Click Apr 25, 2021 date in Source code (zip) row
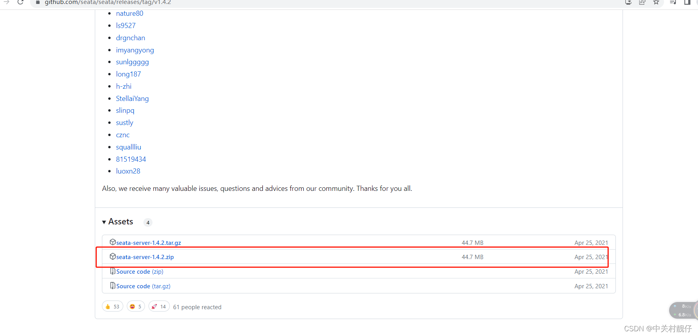Image resolution: width=698 pixels, height=336 pixels. click(591, 272)
